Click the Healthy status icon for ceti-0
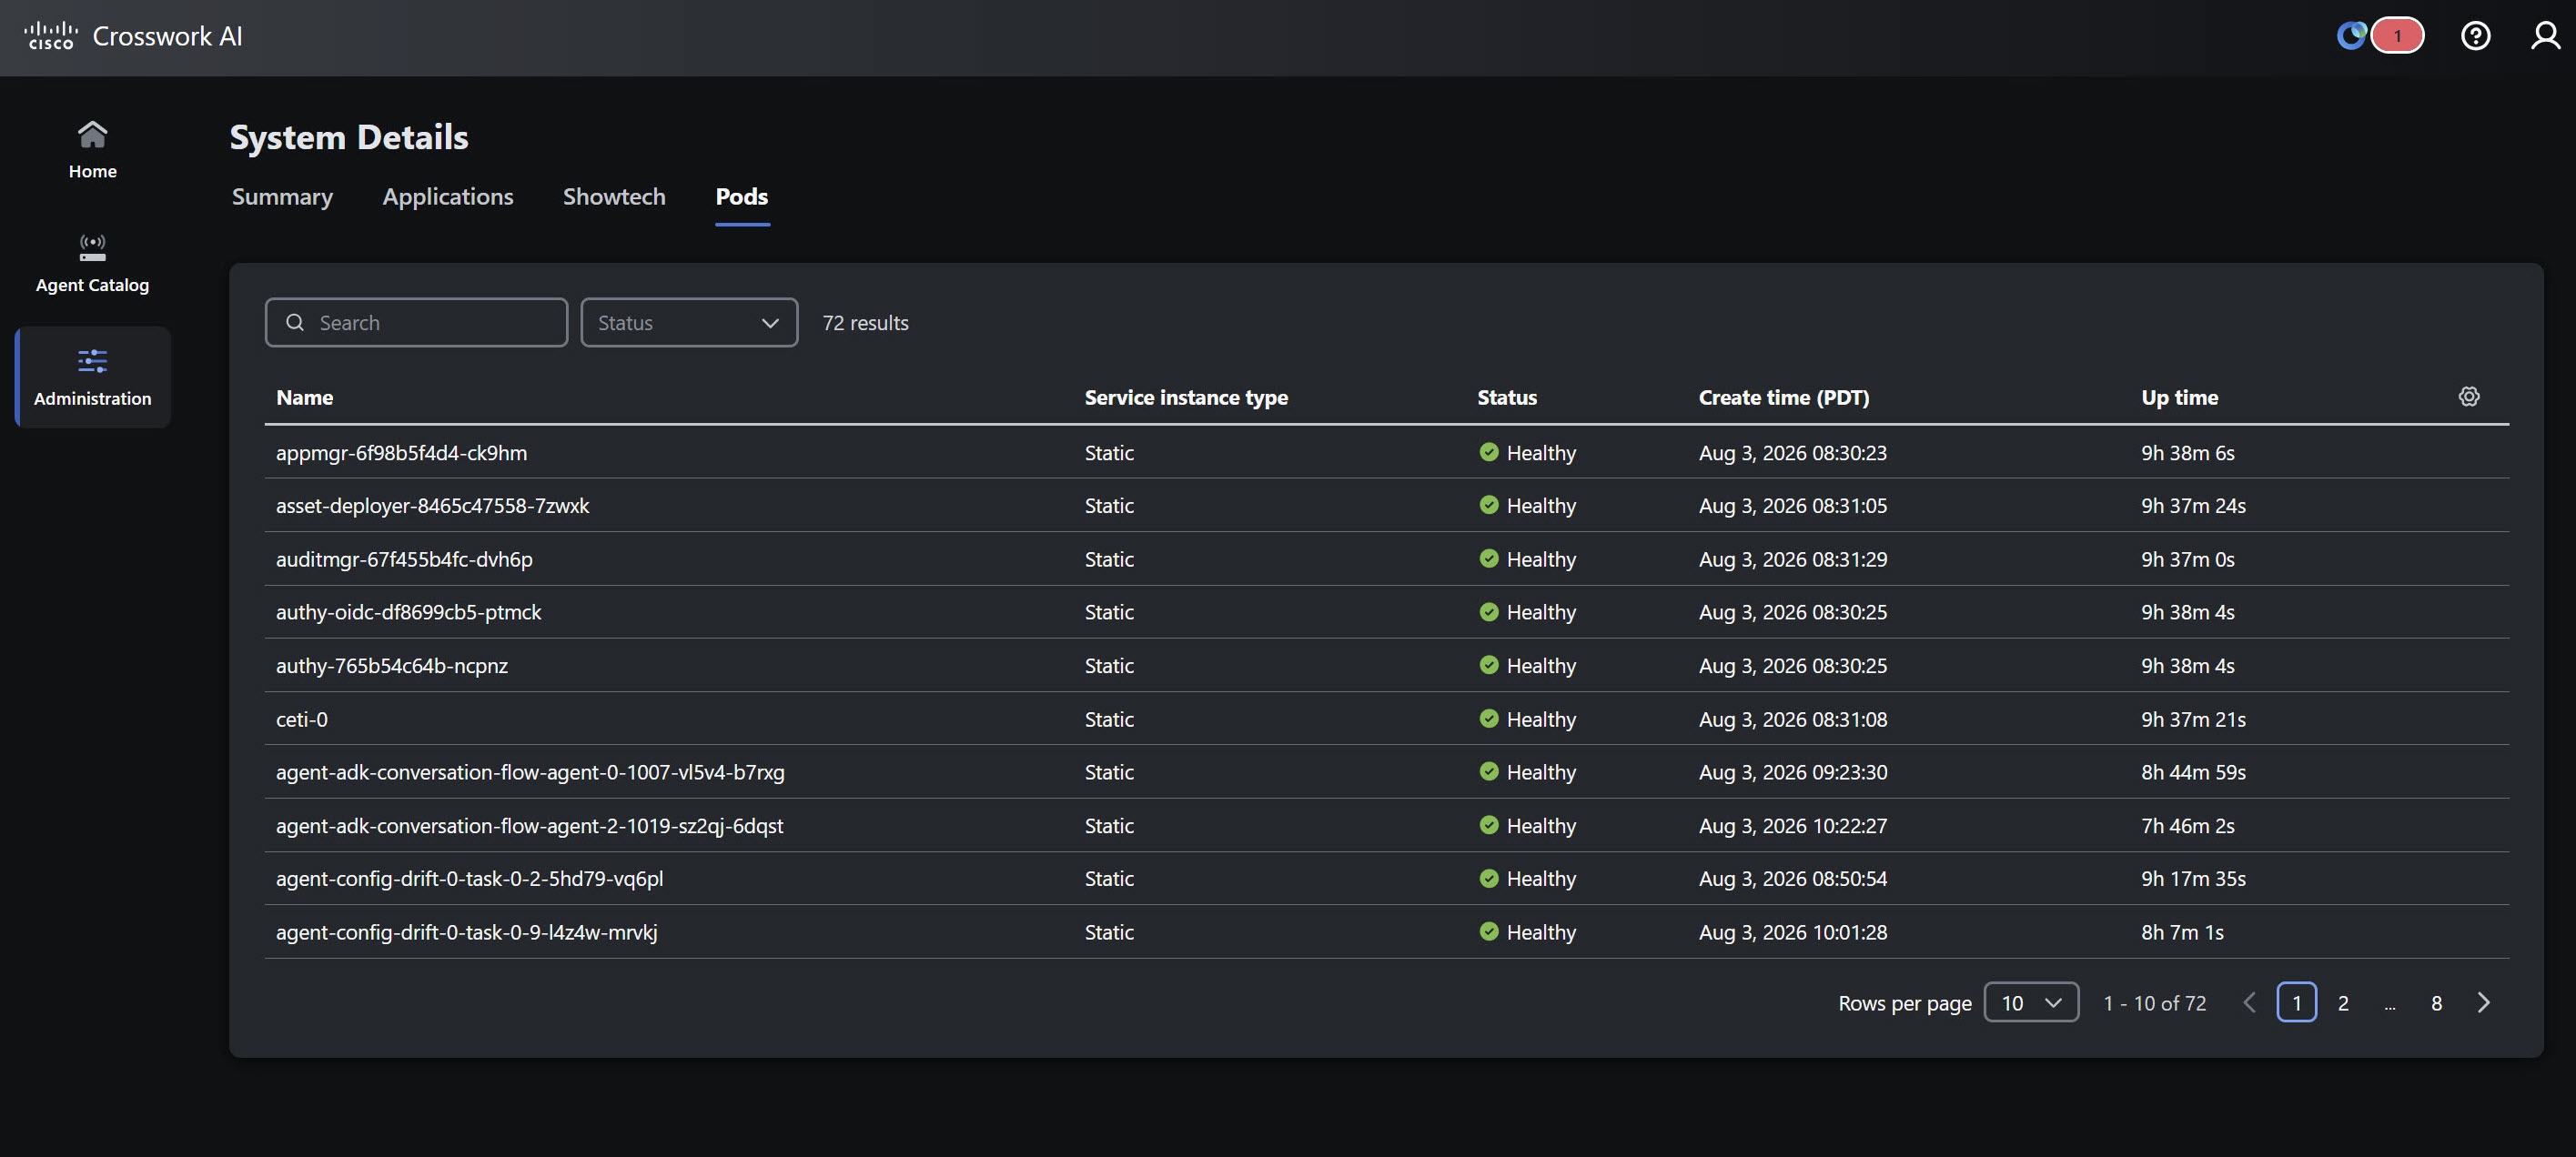Viewport: 2576px width, 1157px height. [1488, 718]
